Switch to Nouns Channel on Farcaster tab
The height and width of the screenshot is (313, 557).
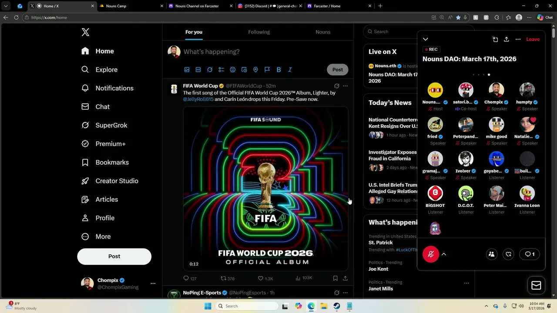(x=200, y=6)
